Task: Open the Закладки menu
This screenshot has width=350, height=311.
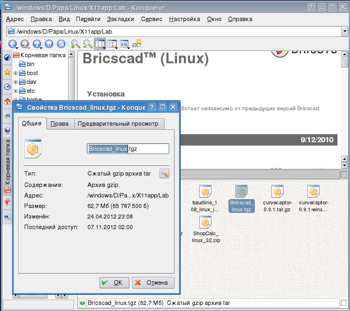Action: (x=121, y=19)
